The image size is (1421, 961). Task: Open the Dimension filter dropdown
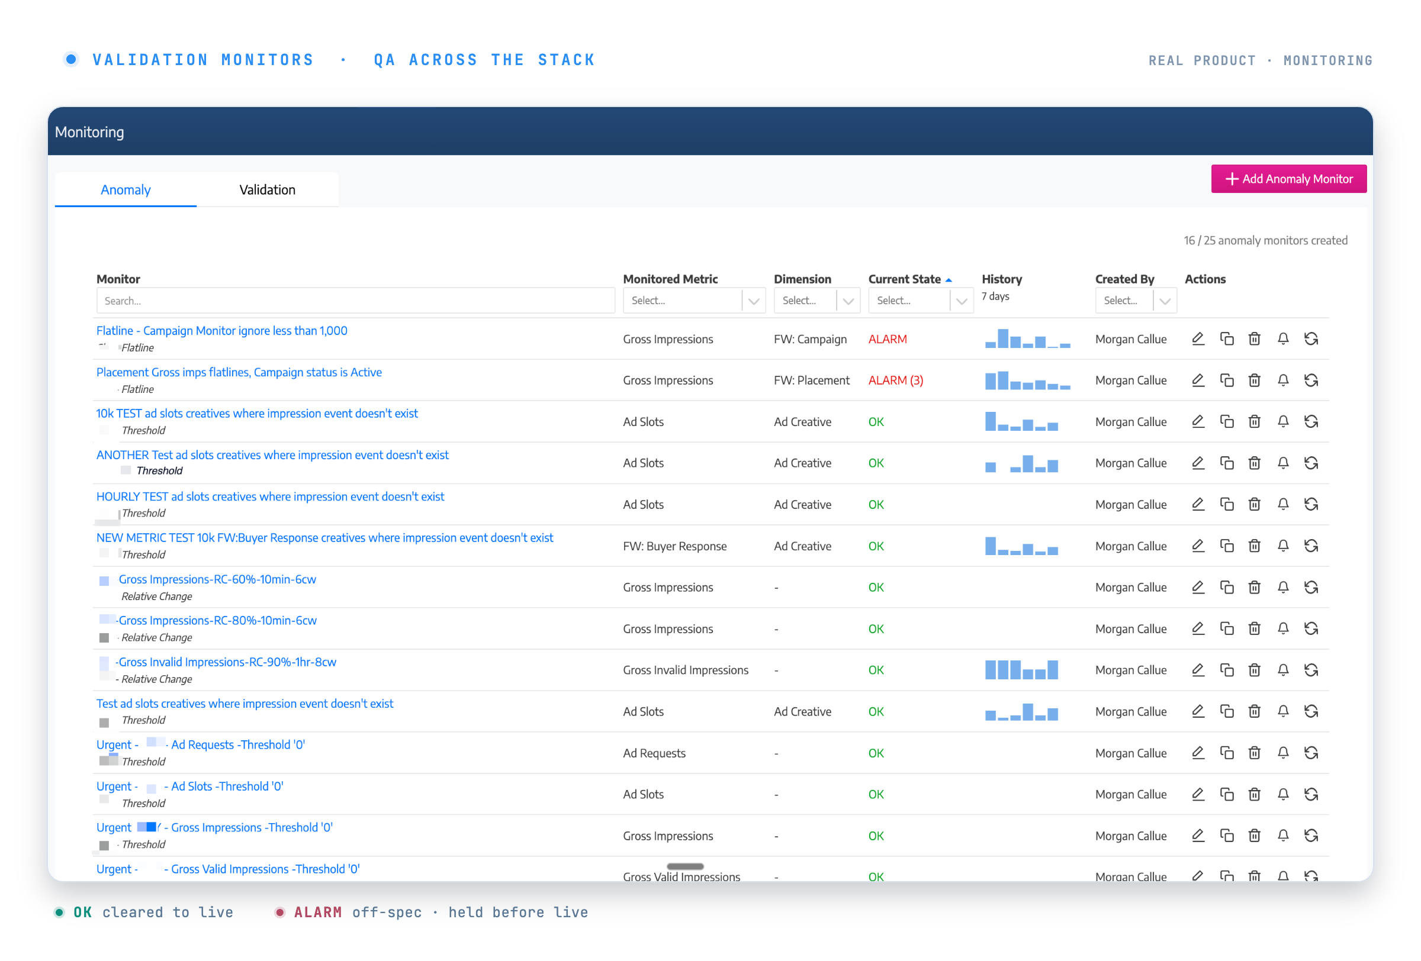tap(816, 301)
